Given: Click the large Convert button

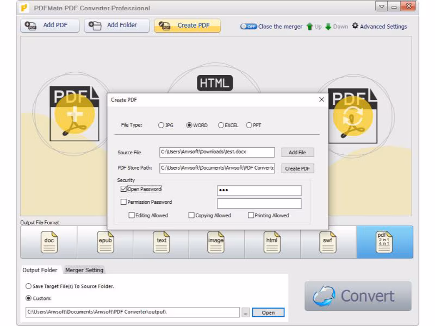Looking at the screenshot, I should pos(358,296).
